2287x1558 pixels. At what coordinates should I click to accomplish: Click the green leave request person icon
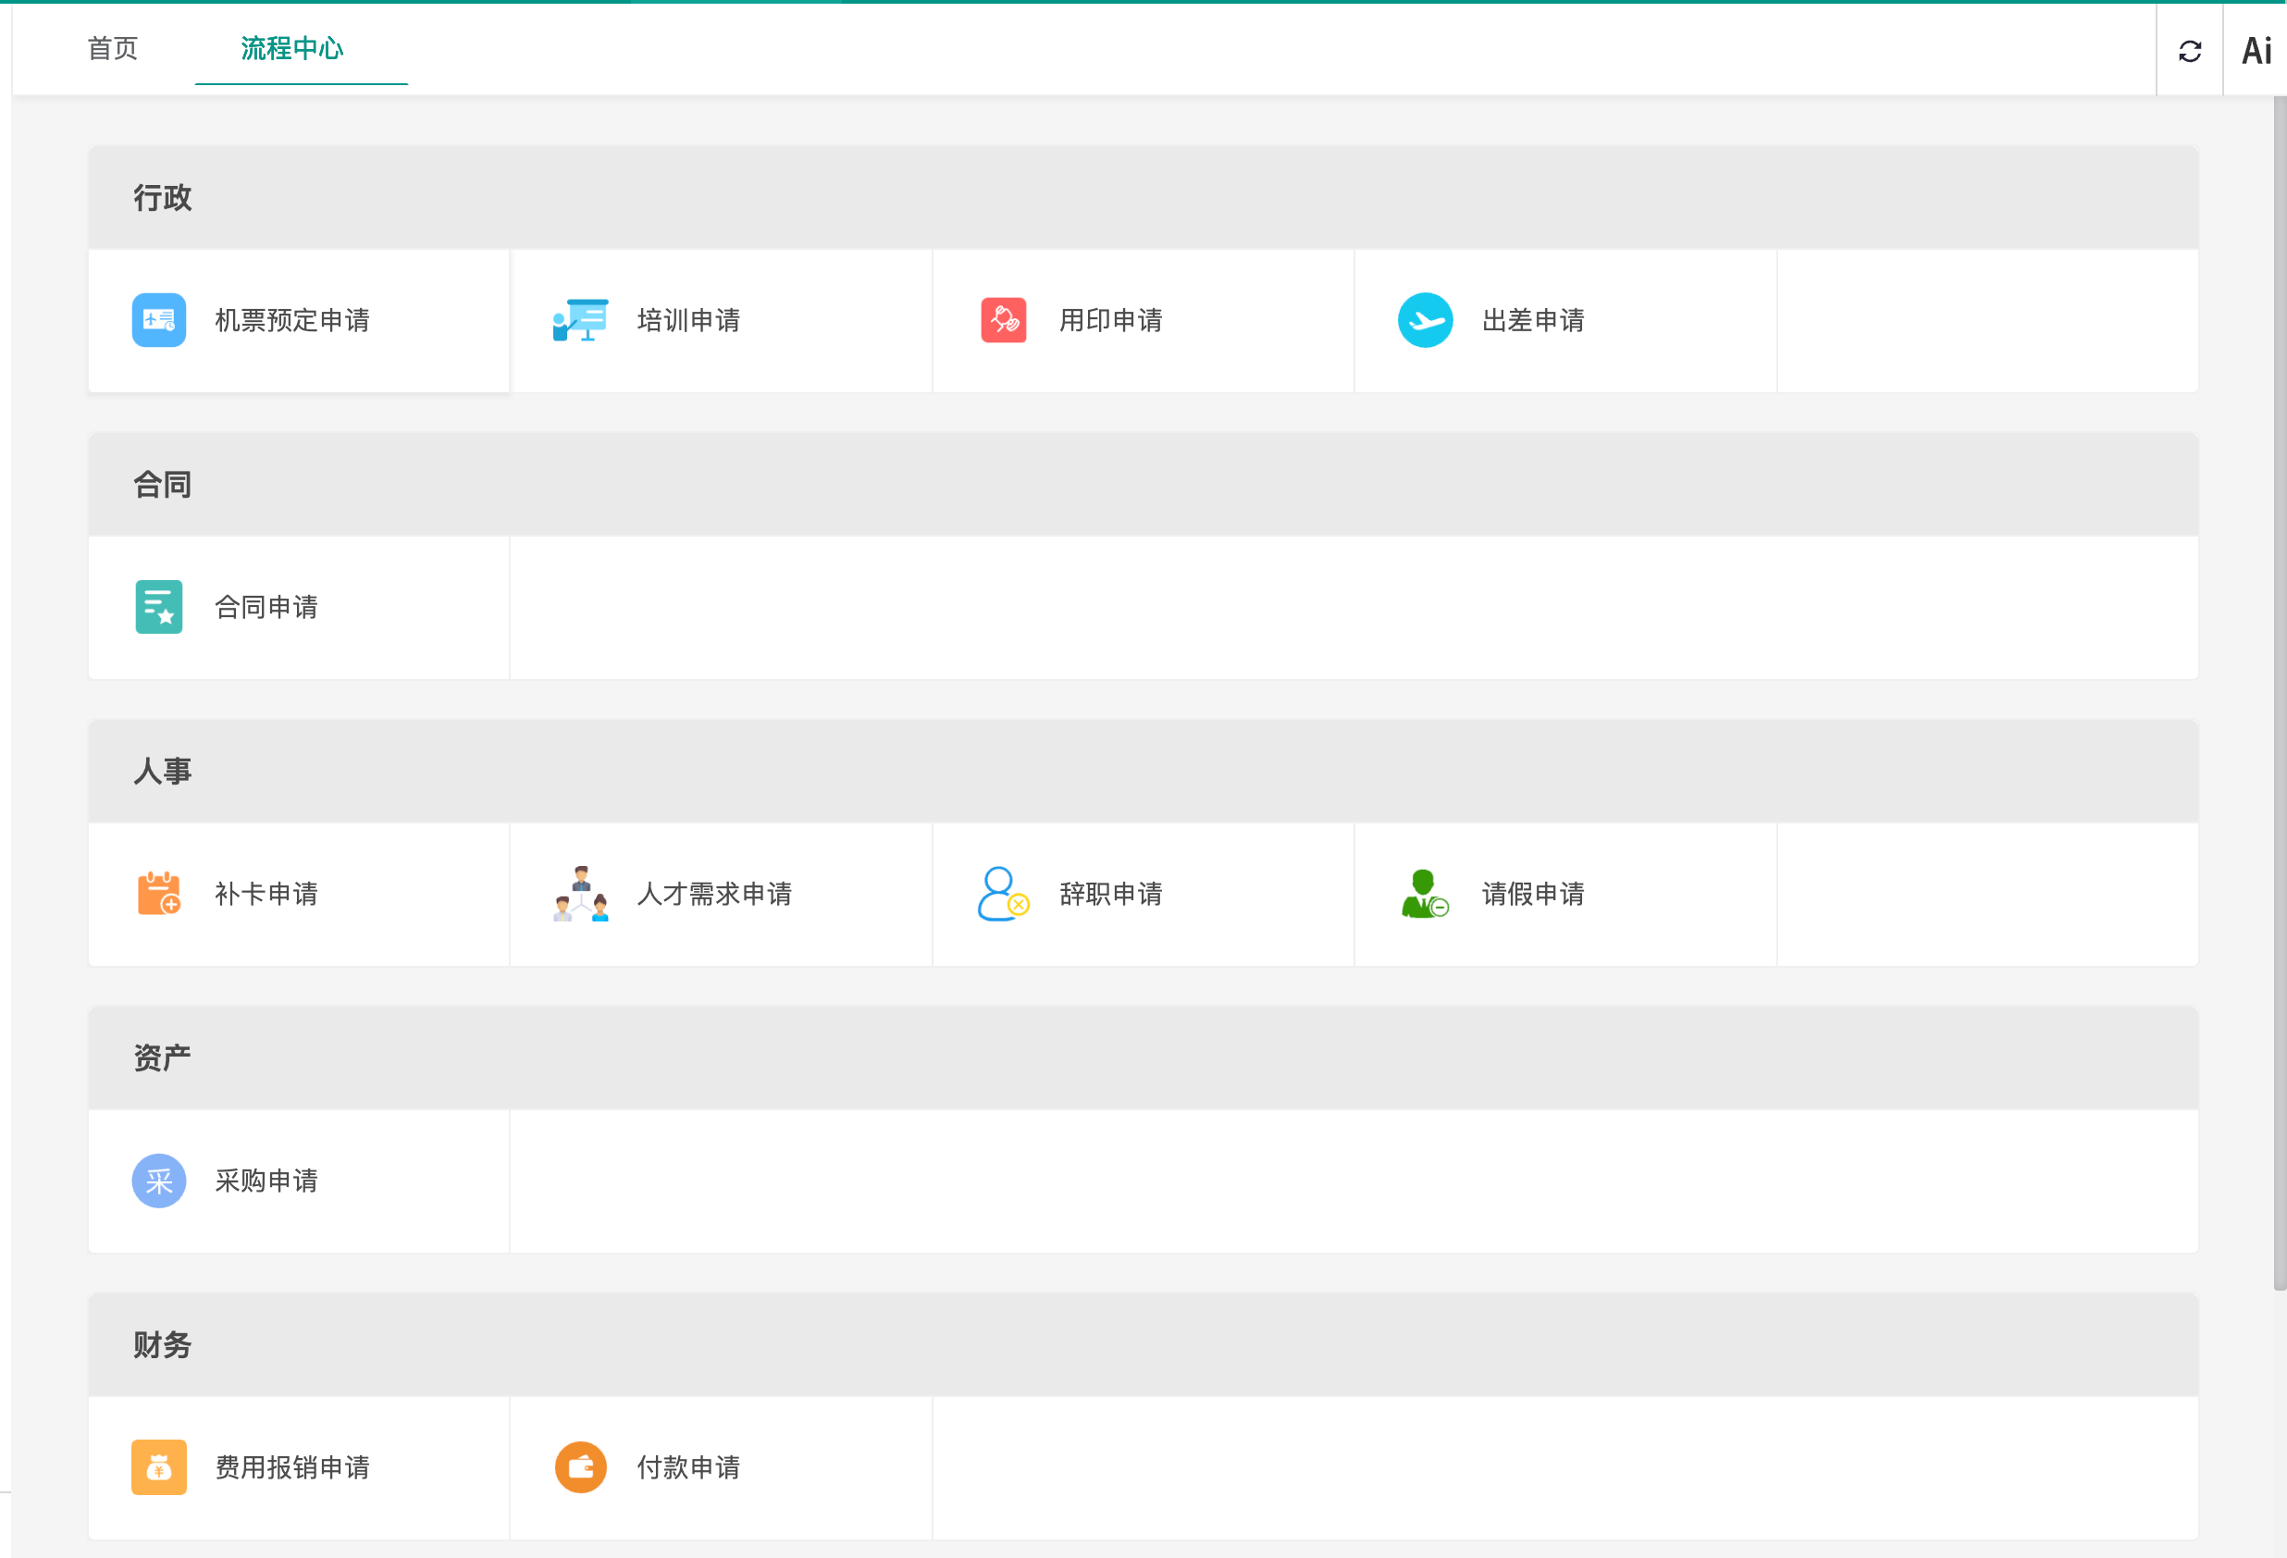coord(1425,893)
